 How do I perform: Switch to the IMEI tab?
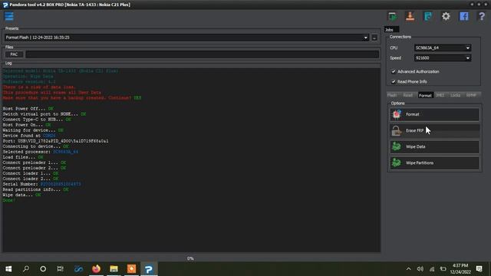click(x=440, y=95)
